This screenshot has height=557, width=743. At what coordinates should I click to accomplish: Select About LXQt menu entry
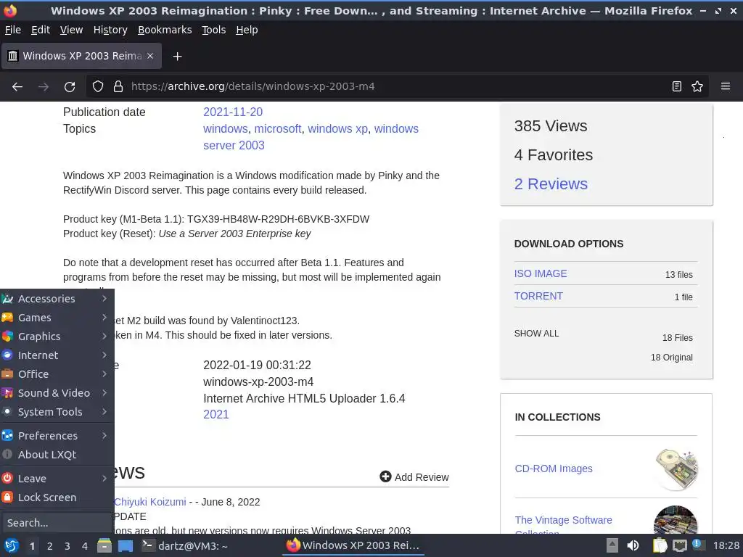tap(57, 455)
